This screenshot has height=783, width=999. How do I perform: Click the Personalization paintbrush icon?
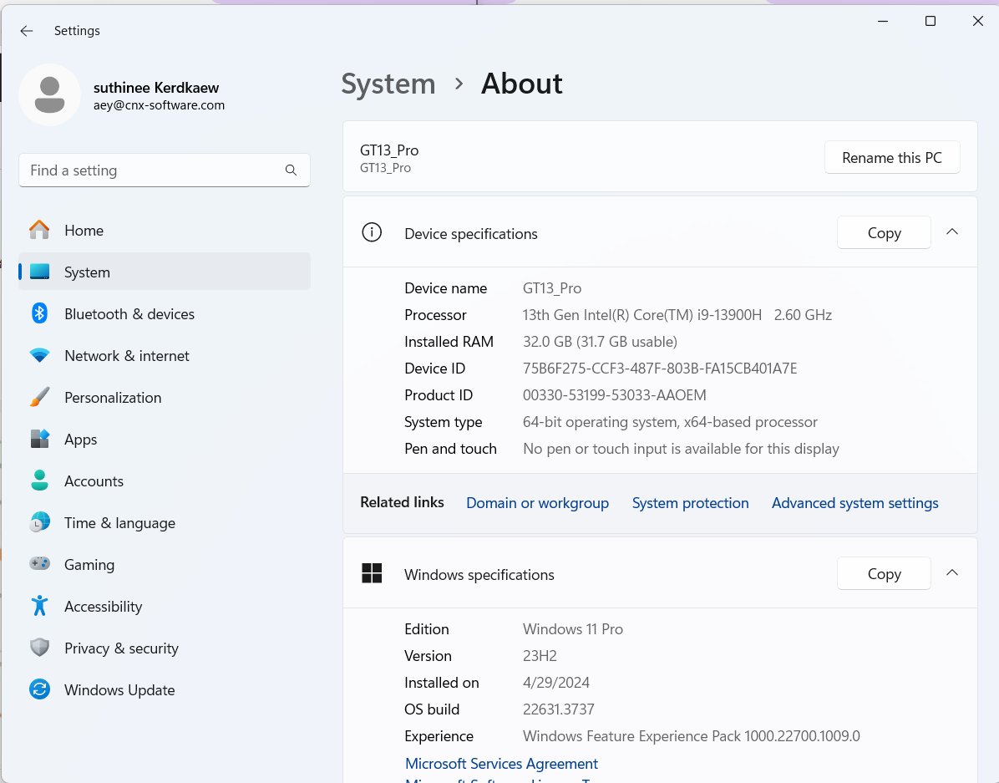39,397
